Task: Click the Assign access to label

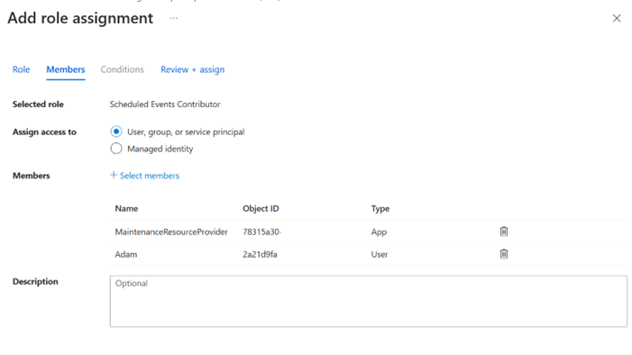Action: [44, 132]
